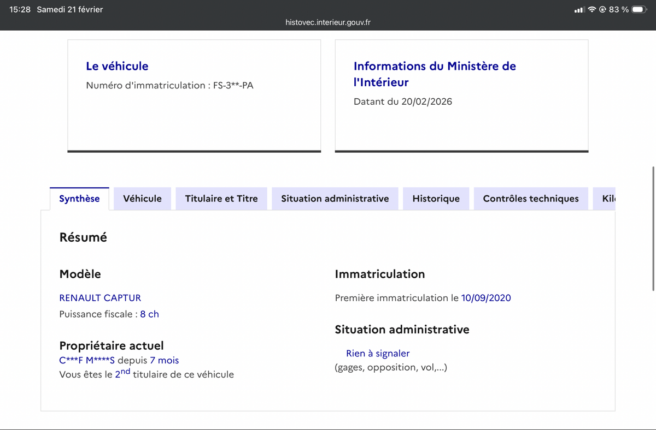The width and height of the screenshot is (656, 430).
Task: Tap the histovec.interieur.gouv.fr address bar
Action: click(x=328, y=22)
